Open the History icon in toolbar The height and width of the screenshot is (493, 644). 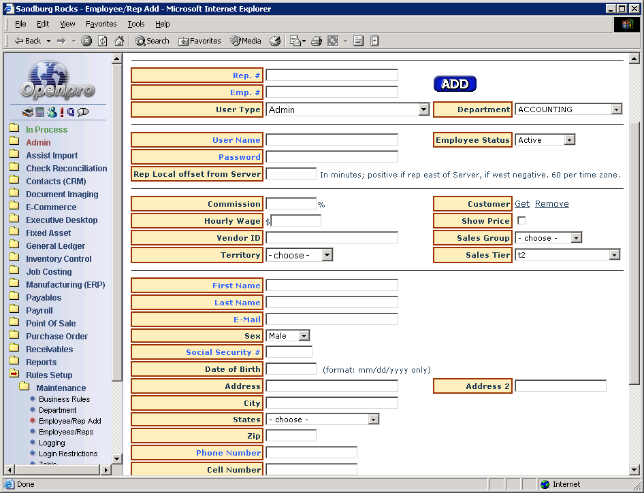[x=275, y=41]
